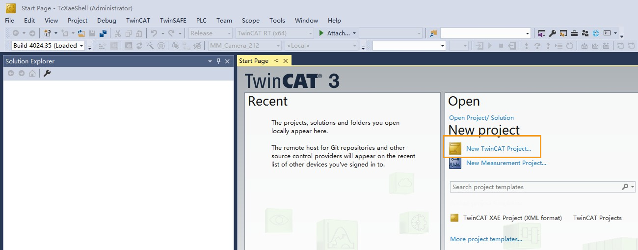Expand the Build 4024.35 version dropdown

tap(81, 46)
